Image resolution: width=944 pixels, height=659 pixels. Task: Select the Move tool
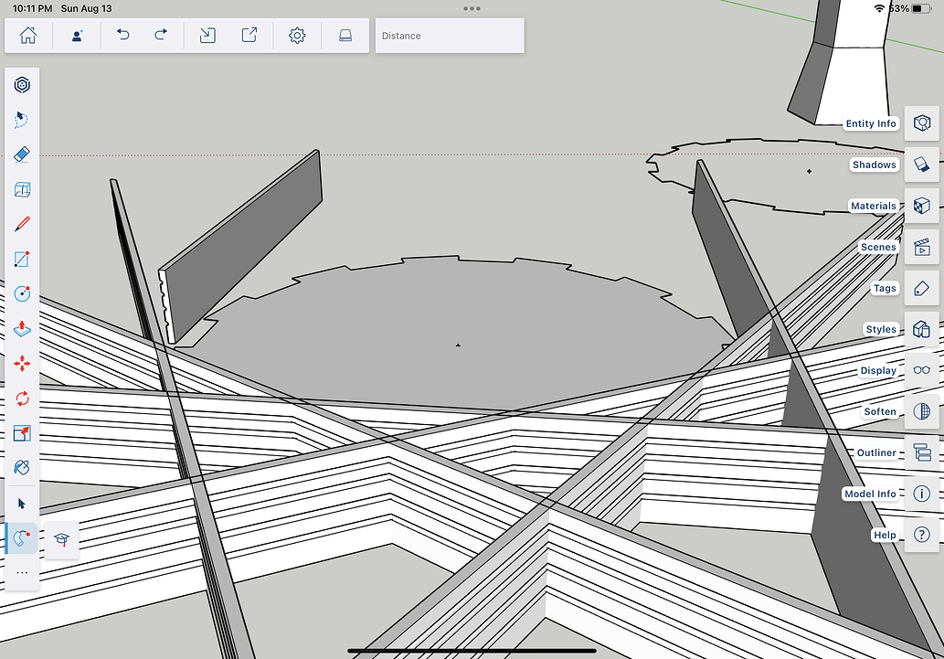(21, 363)
